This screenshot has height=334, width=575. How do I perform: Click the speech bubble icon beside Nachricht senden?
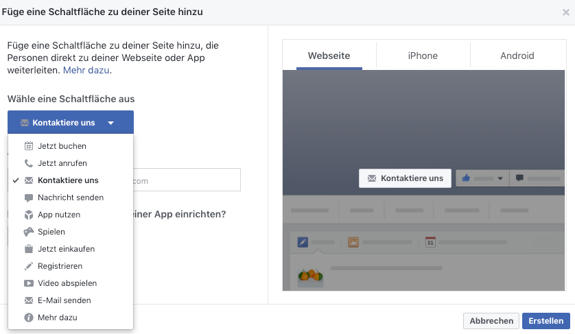pyautogui.click(x=29, y=198)
